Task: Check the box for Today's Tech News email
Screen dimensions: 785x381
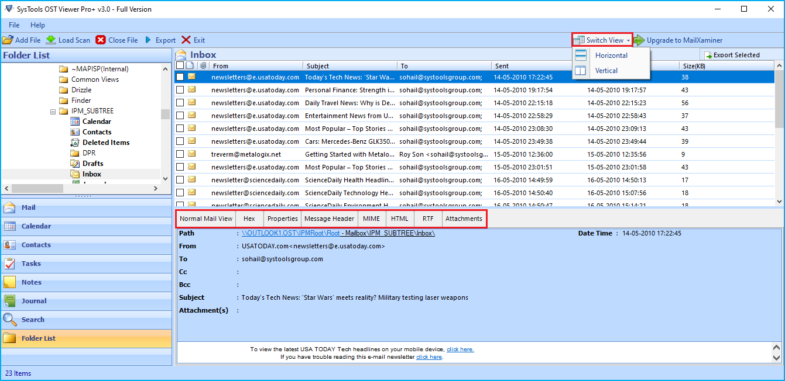Action: pyautogui.click(x=180, y=77)
